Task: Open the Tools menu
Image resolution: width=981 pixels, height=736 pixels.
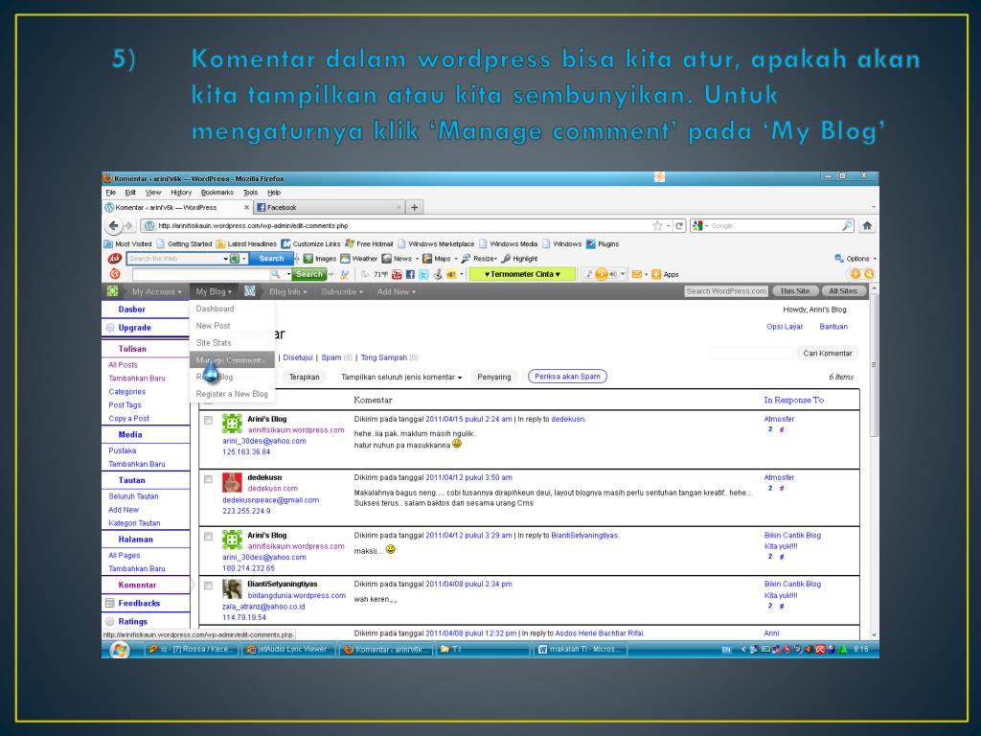Action: 250,193
